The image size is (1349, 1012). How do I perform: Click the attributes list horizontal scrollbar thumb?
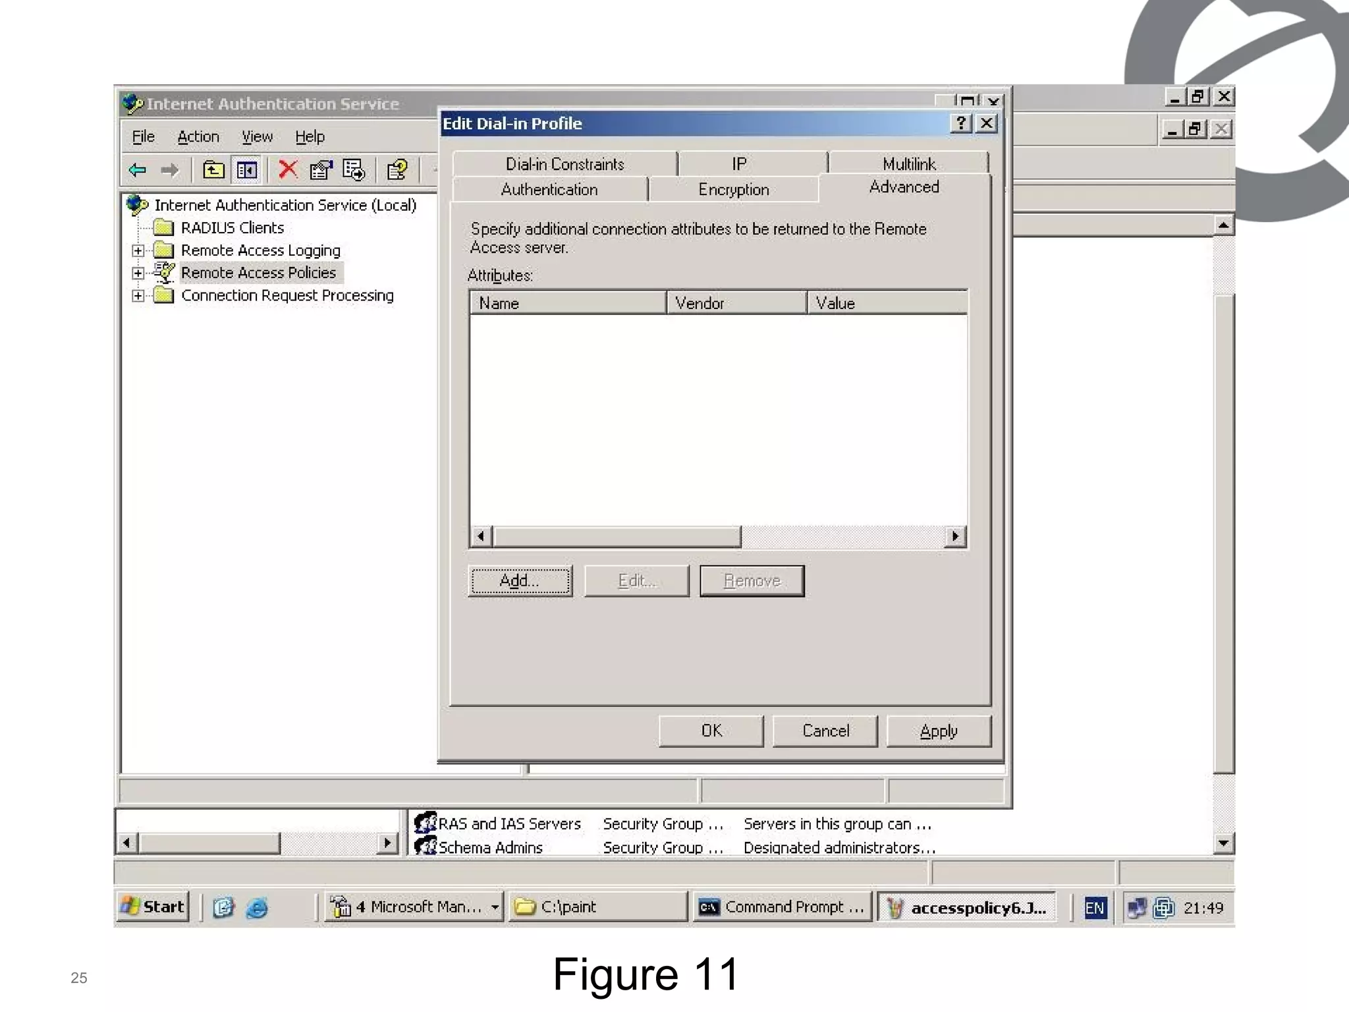pyautogui.click(x=617, y=536)
